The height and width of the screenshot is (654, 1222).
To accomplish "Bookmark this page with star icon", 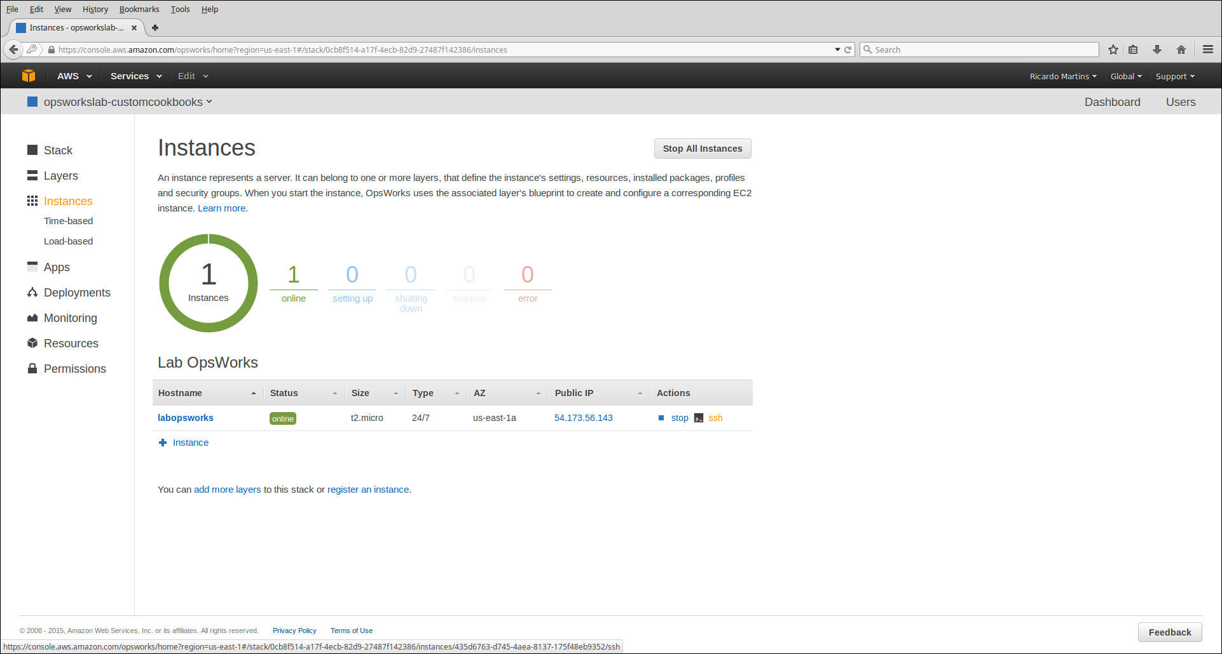I will 1113,50.
